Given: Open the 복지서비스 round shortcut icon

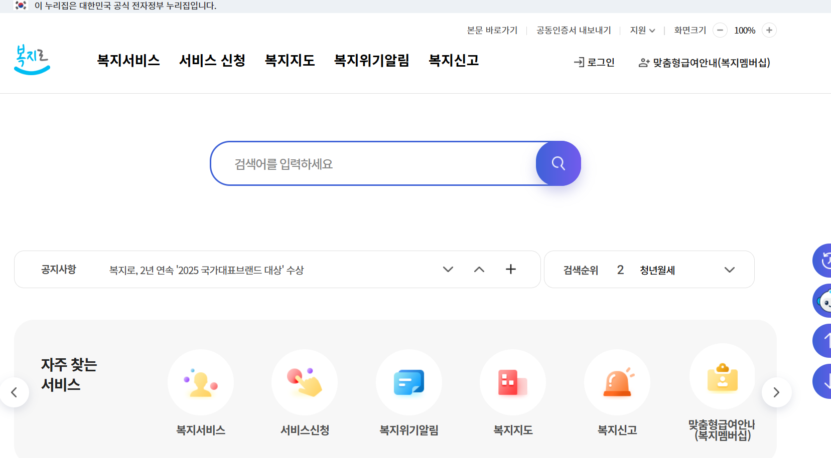Looking at the screenshot, I should [201, 382].
